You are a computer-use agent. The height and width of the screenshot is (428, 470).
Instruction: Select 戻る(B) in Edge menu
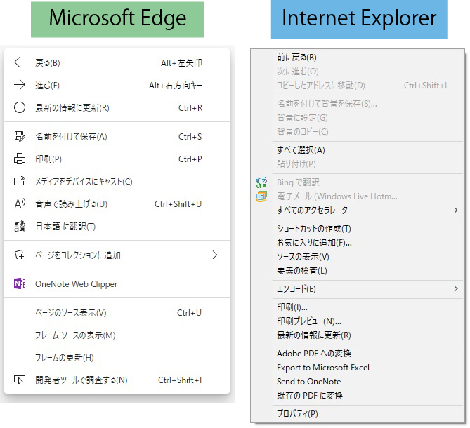click(117, 62)
